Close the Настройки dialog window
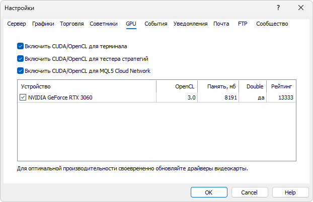Viewport: 313px width, 202px height. pyautogui.click(x=301, y=8)
